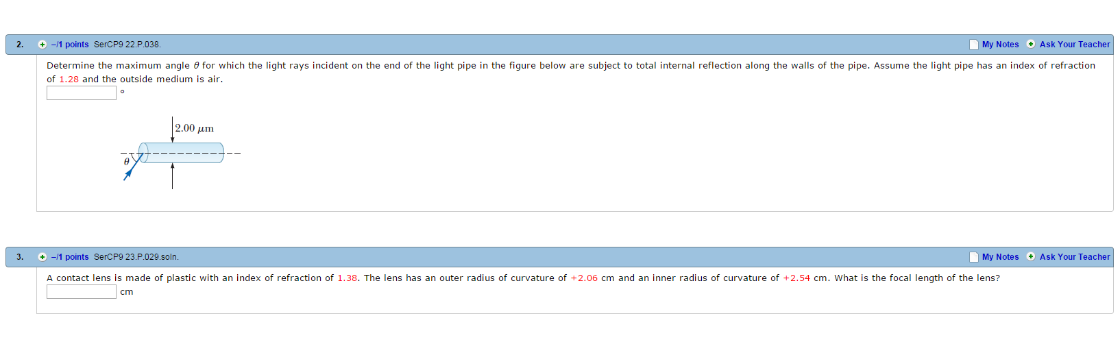Select Ask Your Teacher link in question 3
The height and width of the screenshot is (340, 1120).
coord(1075,257)
